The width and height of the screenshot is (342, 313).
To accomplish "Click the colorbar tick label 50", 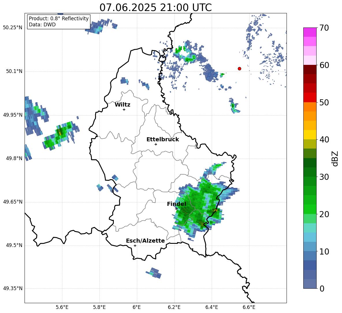I will coord(324,102).
